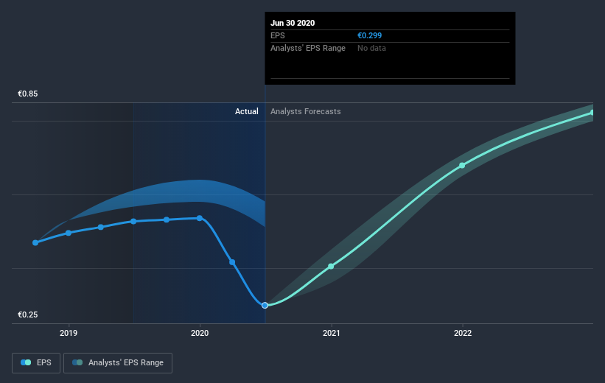Click the 2019 x-axis label
Screen dimensions: 605x383
tap(69, 333)
